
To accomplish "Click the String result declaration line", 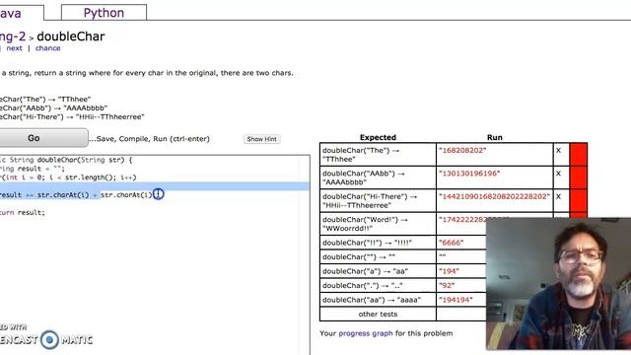I will tap(33, 169).
